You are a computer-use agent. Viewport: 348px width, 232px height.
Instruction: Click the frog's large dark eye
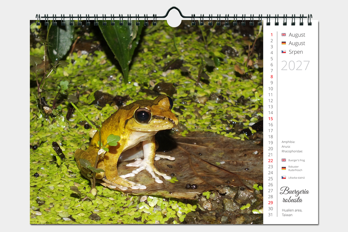(142, 115)
